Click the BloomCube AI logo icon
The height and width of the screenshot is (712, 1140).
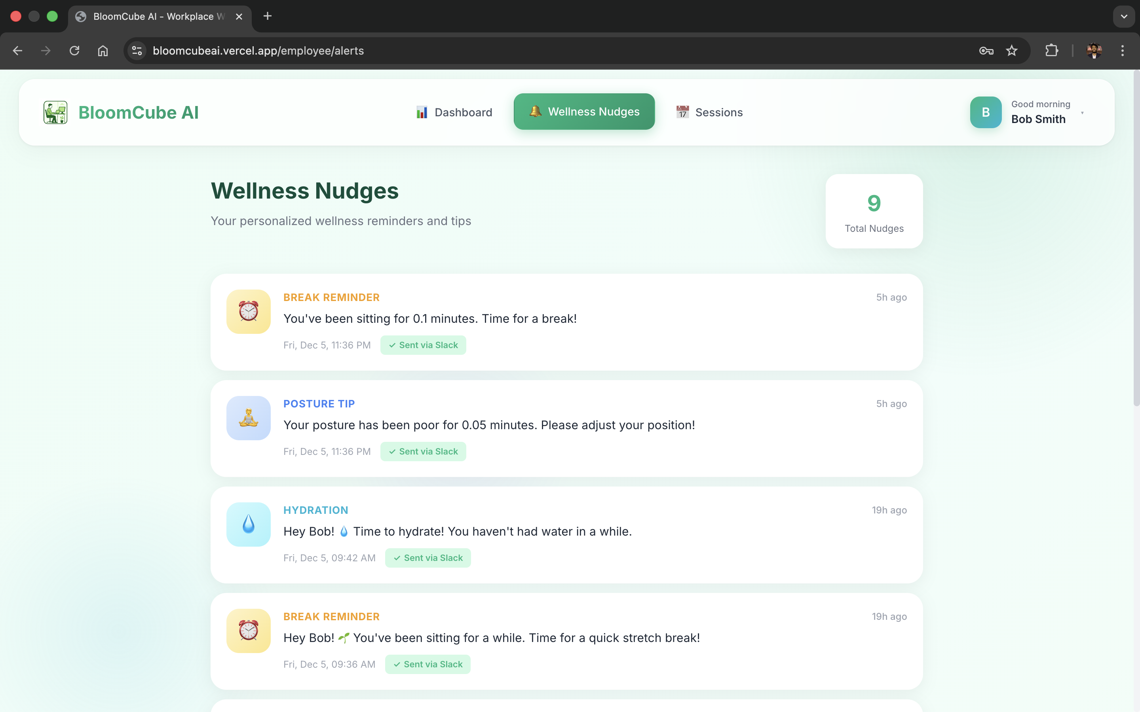coord(55,113)
